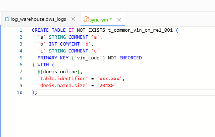
Task: Click the ENFORCED keyword
Action: click(130, 58)
